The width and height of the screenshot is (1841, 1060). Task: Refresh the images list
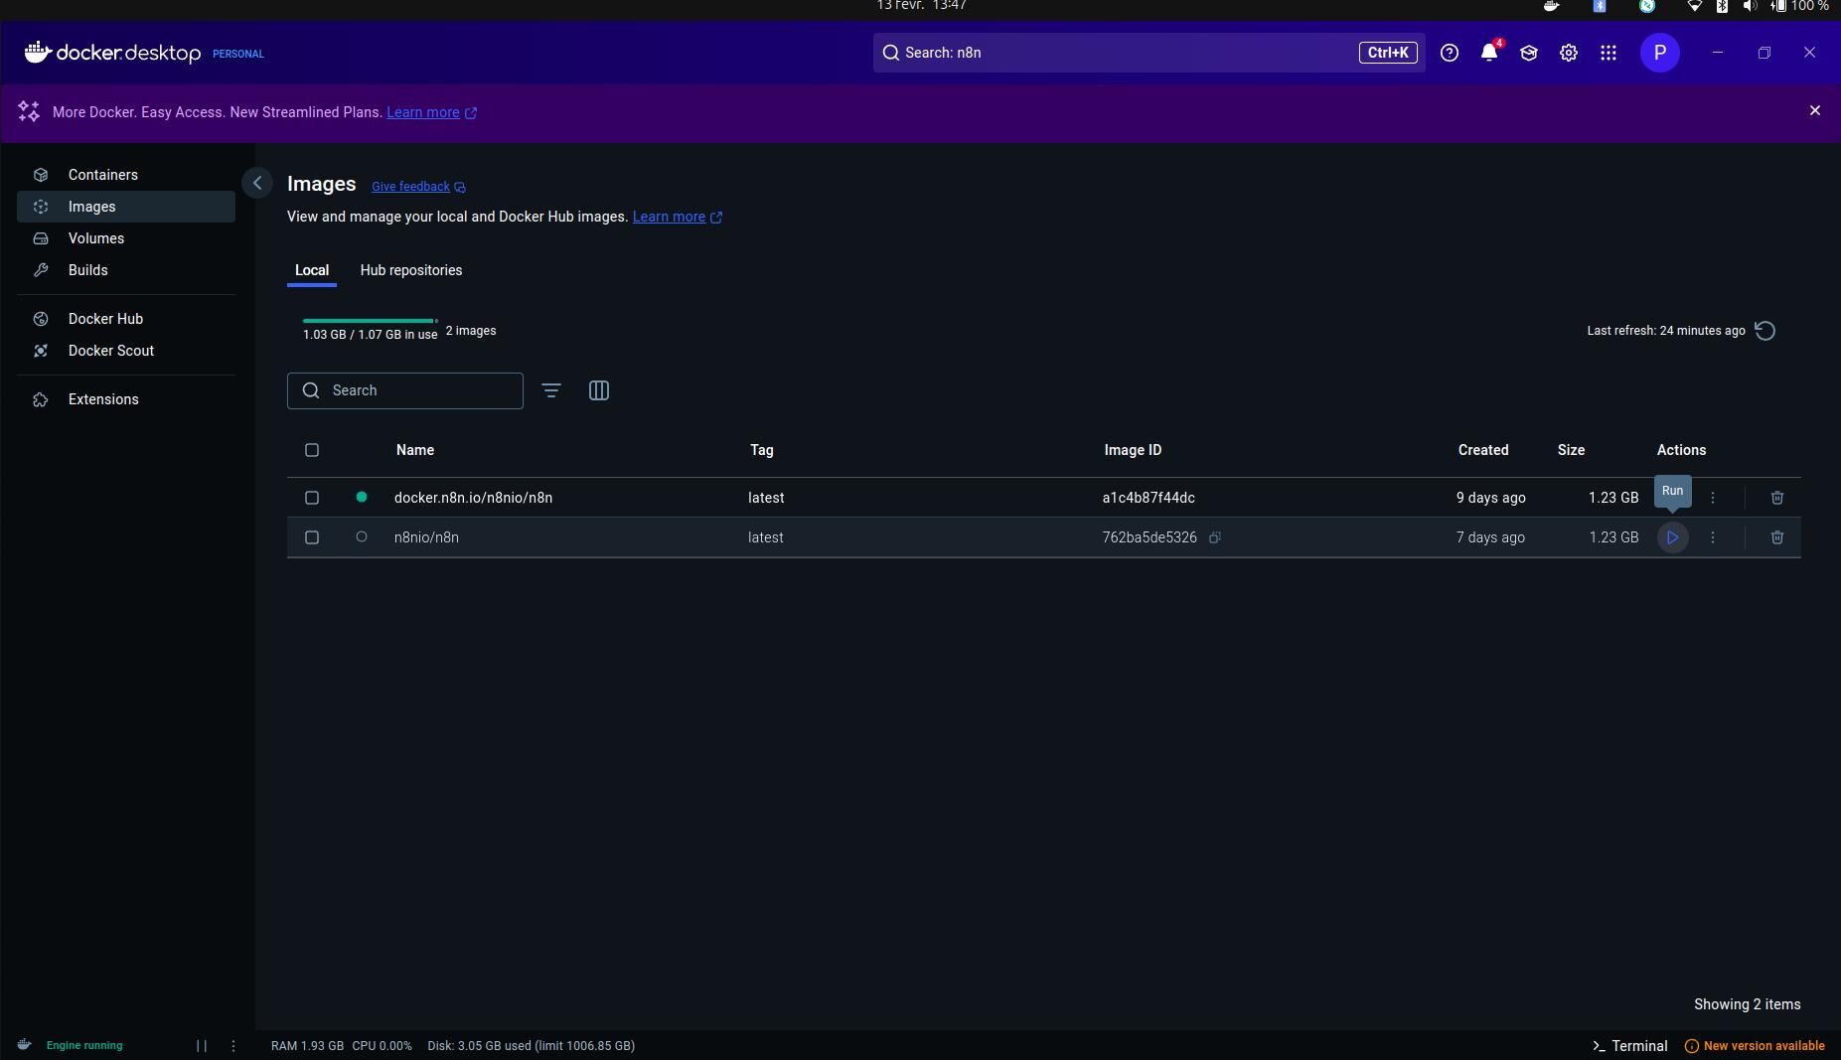[1765, 331]
